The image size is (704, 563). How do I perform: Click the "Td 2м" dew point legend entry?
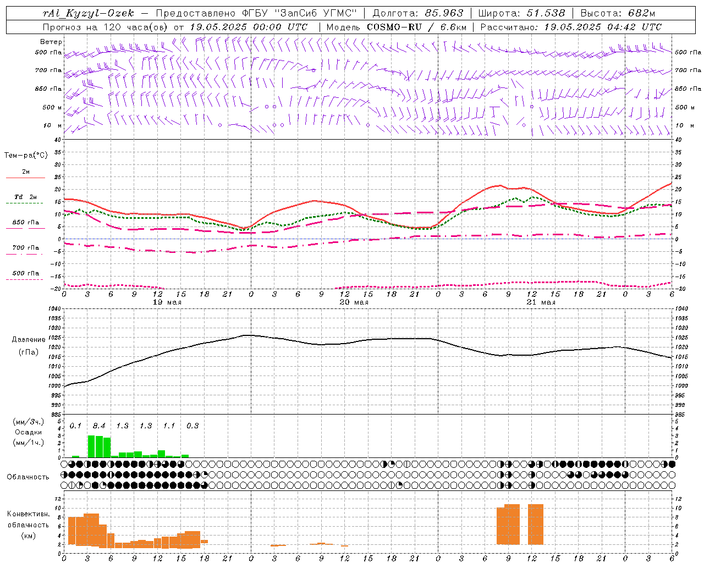point(26,197)
